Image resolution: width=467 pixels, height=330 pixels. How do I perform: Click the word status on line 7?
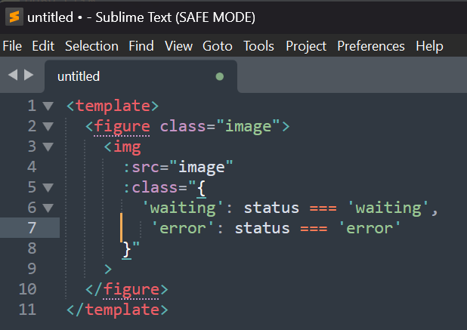click(262, 228)
